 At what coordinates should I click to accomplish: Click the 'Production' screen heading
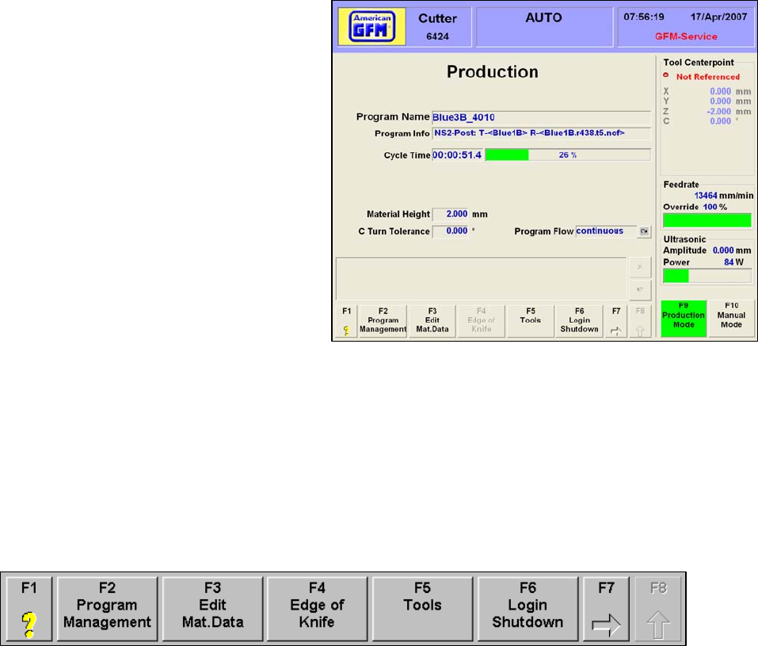[x=492, y=72]
